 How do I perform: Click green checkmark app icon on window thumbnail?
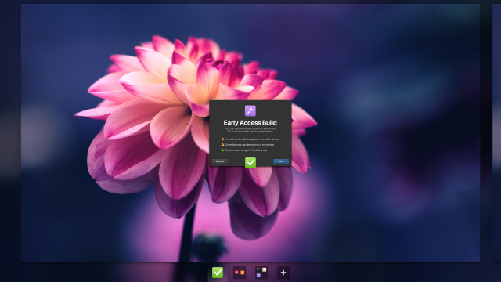click(250, 163)
